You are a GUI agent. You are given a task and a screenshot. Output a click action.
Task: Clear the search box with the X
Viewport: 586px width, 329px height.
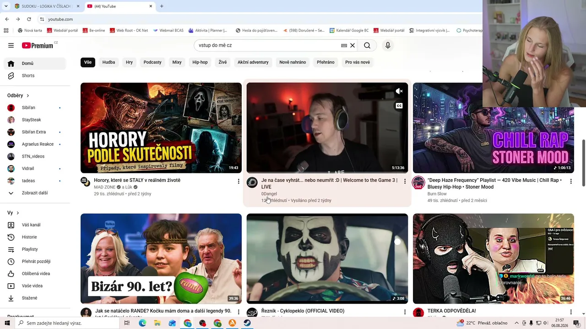tap(353, 45)
